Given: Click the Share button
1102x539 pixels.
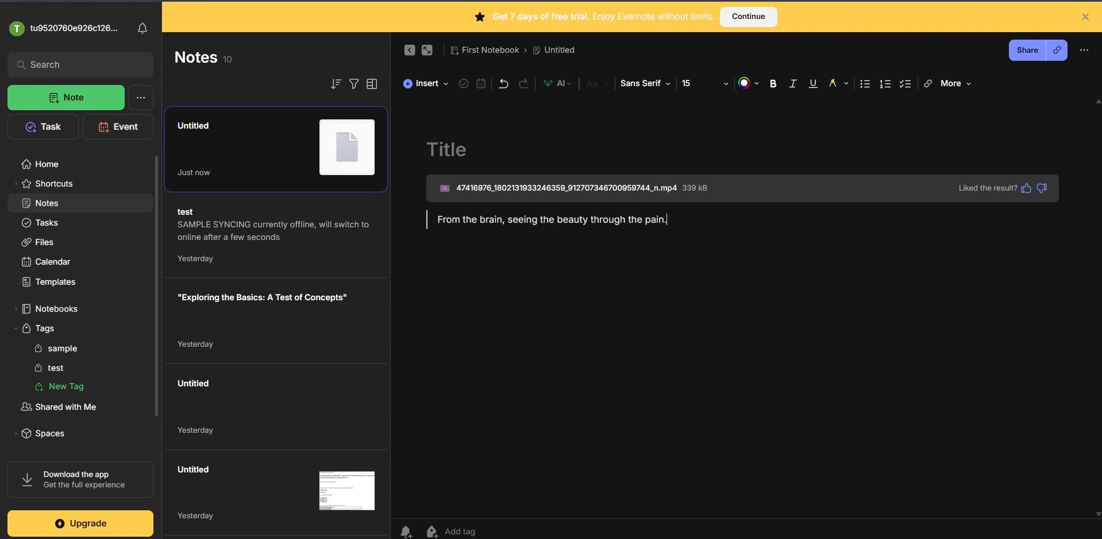Looking at the screenshot, I should (x=1027, y=51).
